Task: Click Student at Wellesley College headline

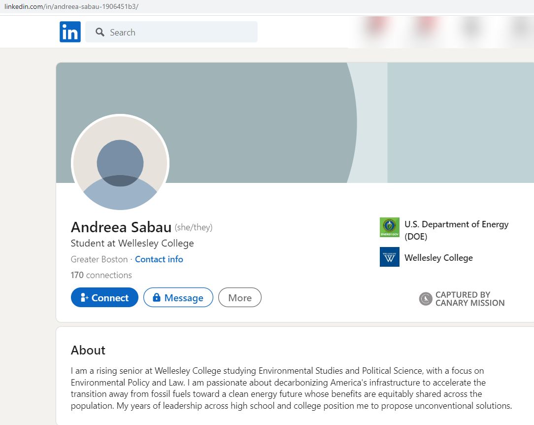Action: [x=133, y=243]
